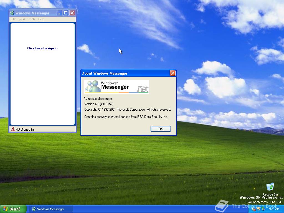Open the File menu in Windows Messenger
The height and width of the screenshot is (213, 284).
13,19
